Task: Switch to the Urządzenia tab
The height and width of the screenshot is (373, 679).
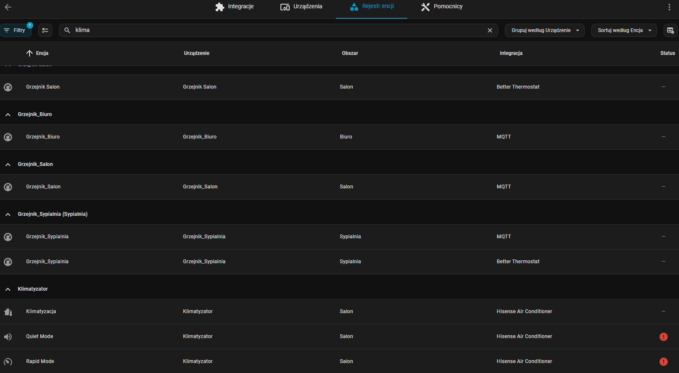Action: pos(301,7)
